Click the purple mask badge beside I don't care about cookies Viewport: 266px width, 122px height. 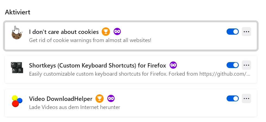pos(117,32)
